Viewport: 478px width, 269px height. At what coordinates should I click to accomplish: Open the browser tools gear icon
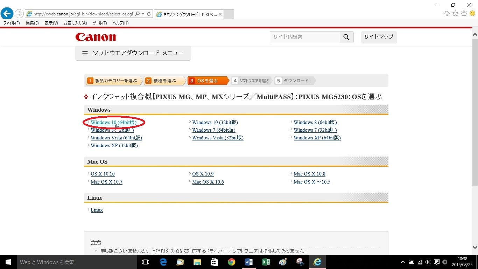pyautogui.click(x=464, y=14)
